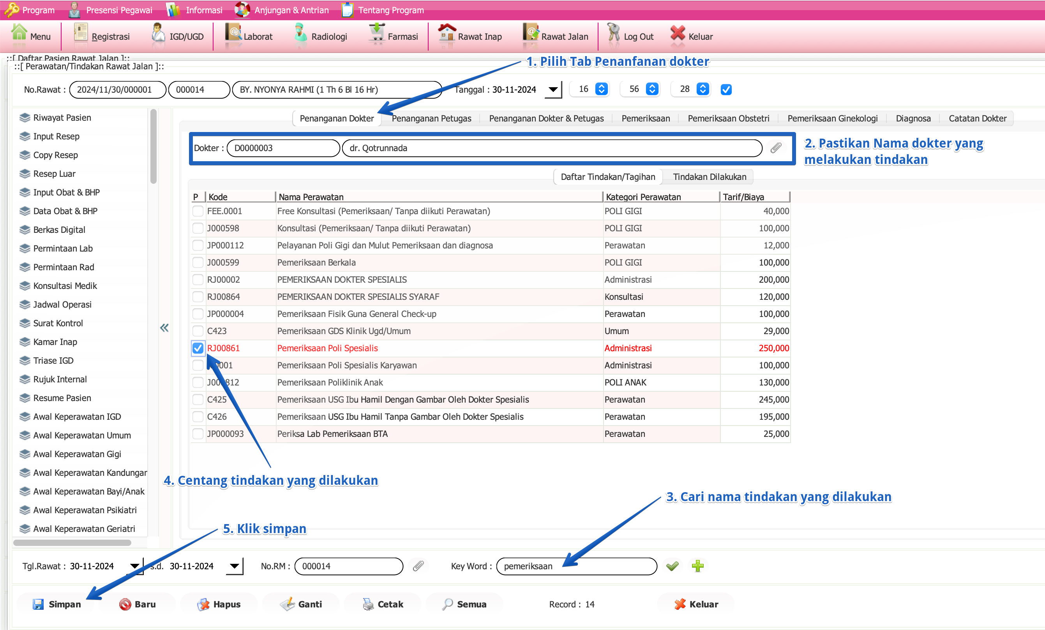Click the sidebar horizontal scrollbar

[72, 543]
